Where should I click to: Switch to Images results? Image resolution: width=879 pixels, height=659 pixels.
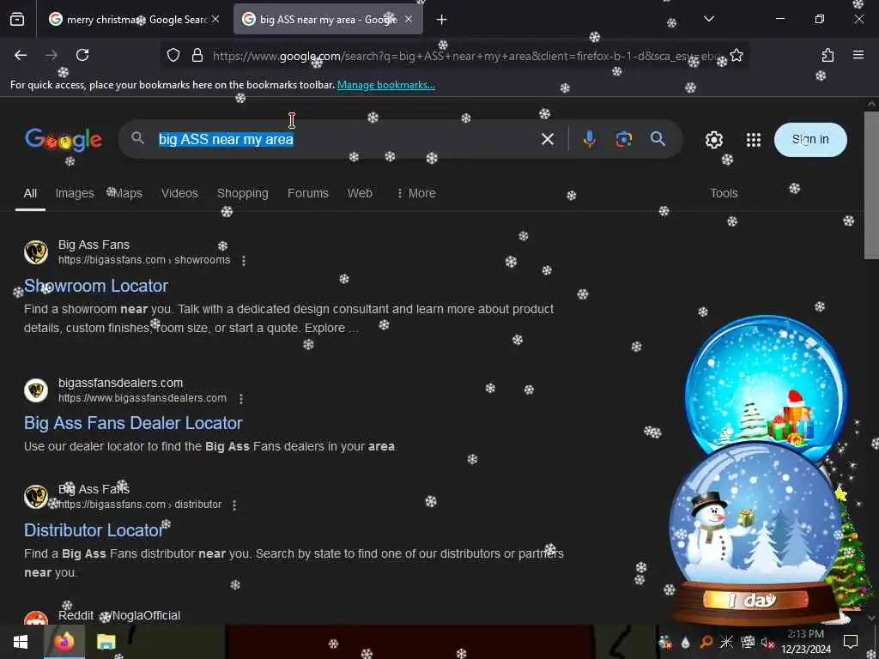(x=75, y=193)
